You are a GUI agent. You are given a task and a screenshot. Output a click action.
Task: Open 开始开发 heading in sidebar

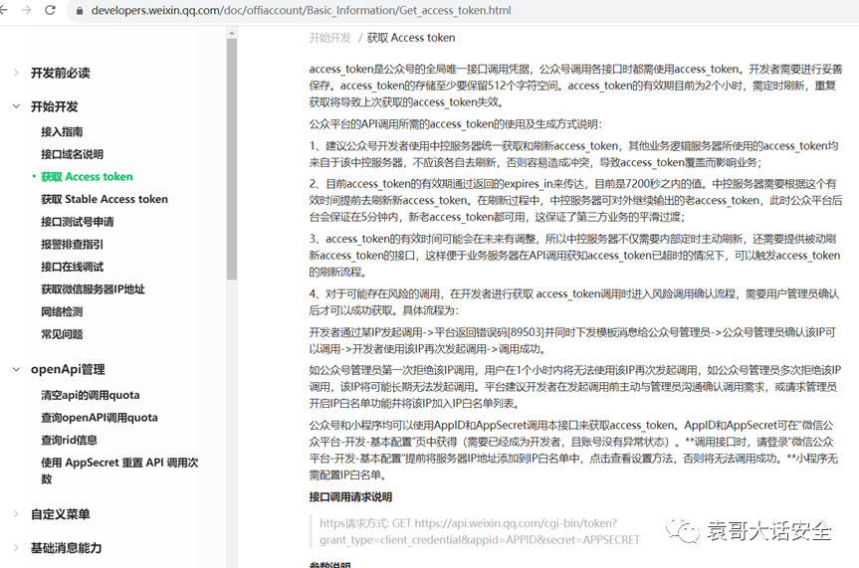[54, 106]
